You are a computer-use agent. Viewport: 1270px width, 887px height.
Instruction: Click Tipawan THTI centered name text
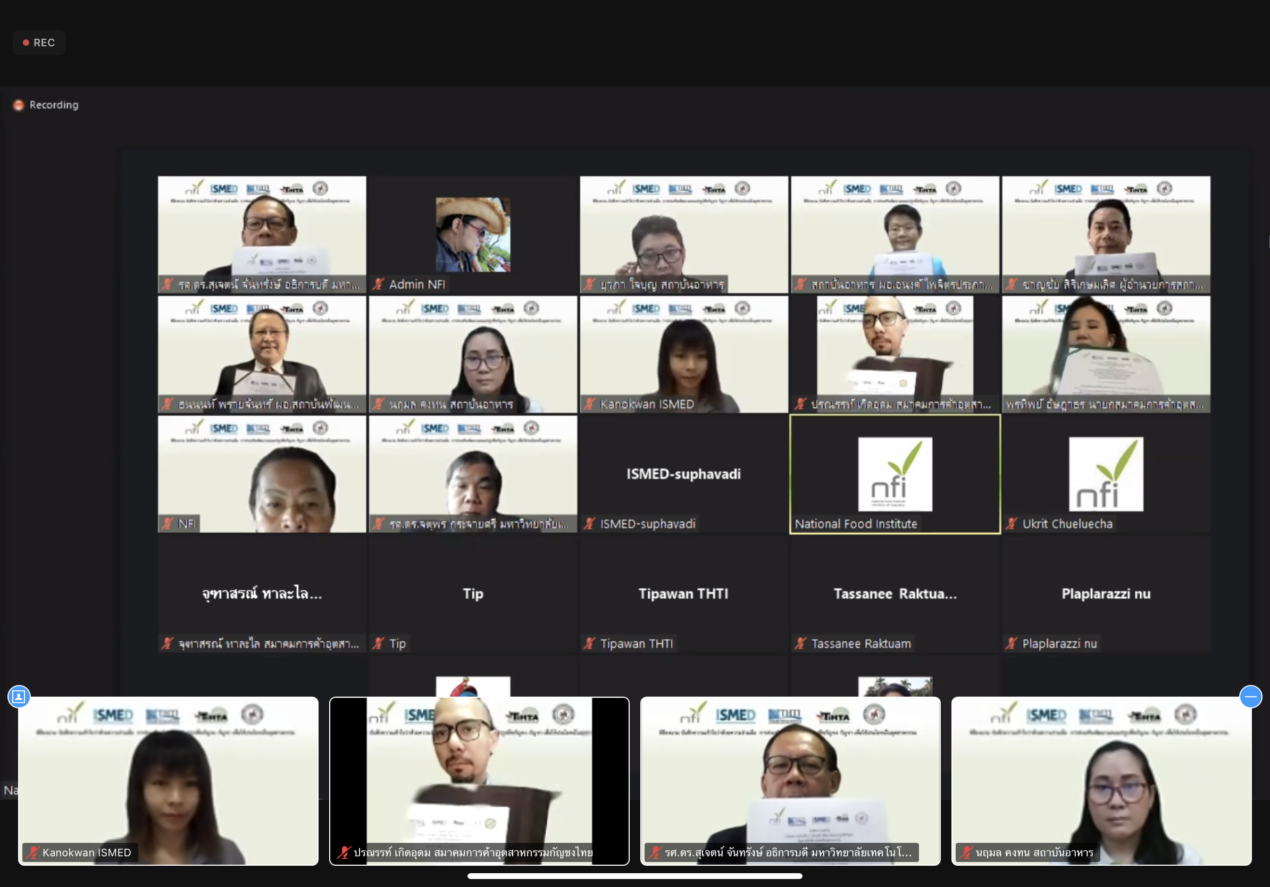[684, 594]
